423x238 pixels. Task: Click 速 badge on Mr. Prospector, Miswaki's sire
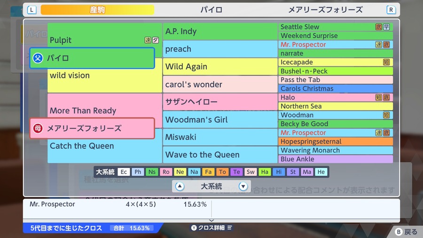point(379,133)
